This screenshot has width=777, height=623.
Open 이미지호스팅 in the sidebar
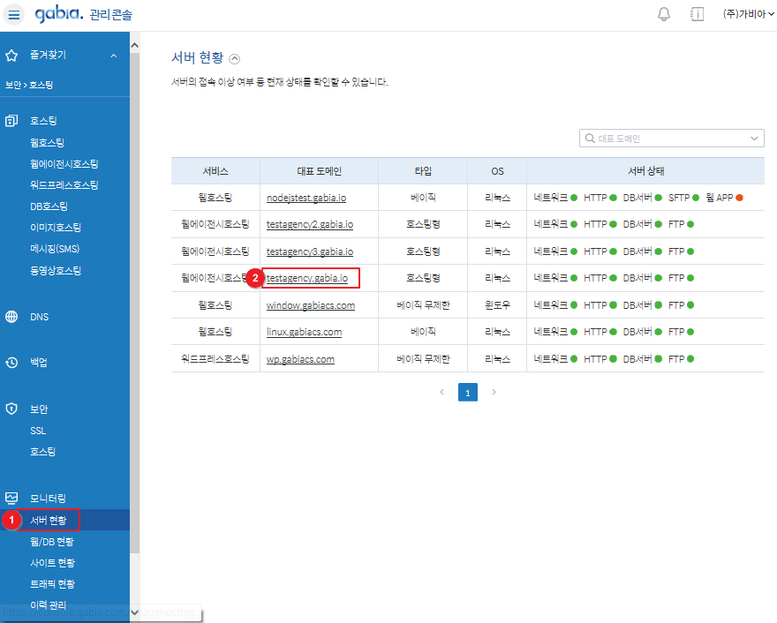click(x=56, y=228)
